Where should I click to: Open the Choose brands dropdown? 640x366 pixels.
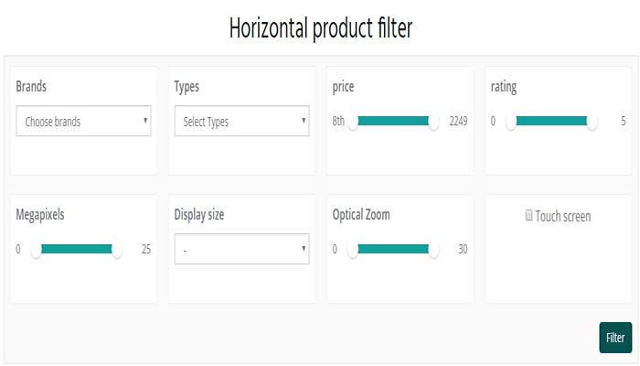click(x=83, y=121)
